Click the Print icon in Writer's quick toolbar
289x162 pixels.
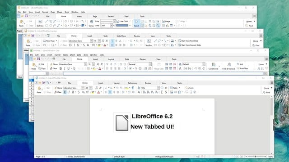[59, 83]
